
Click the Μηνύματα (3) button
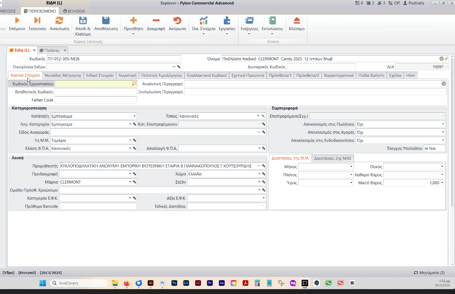[x=429, y=273]
